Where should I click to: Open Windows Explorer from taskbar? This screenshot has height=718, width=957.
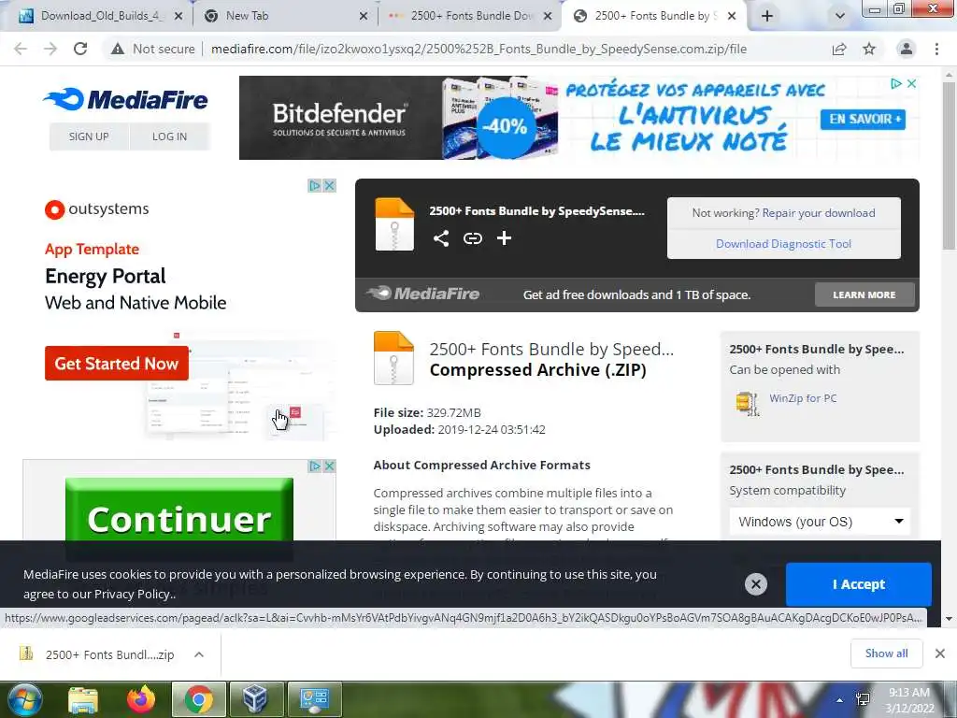pyautogui.click(x=83, y=699)
